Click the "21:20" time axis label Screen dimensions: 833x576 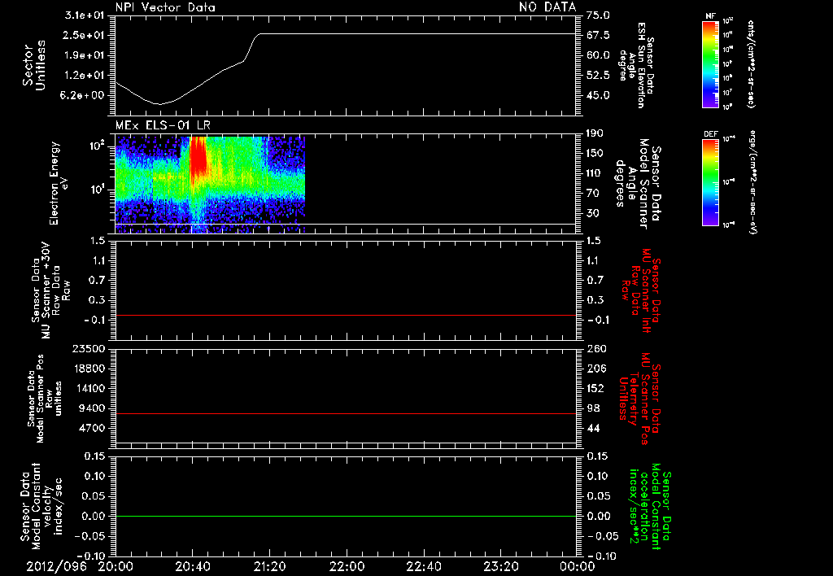[x=269, y=566]
